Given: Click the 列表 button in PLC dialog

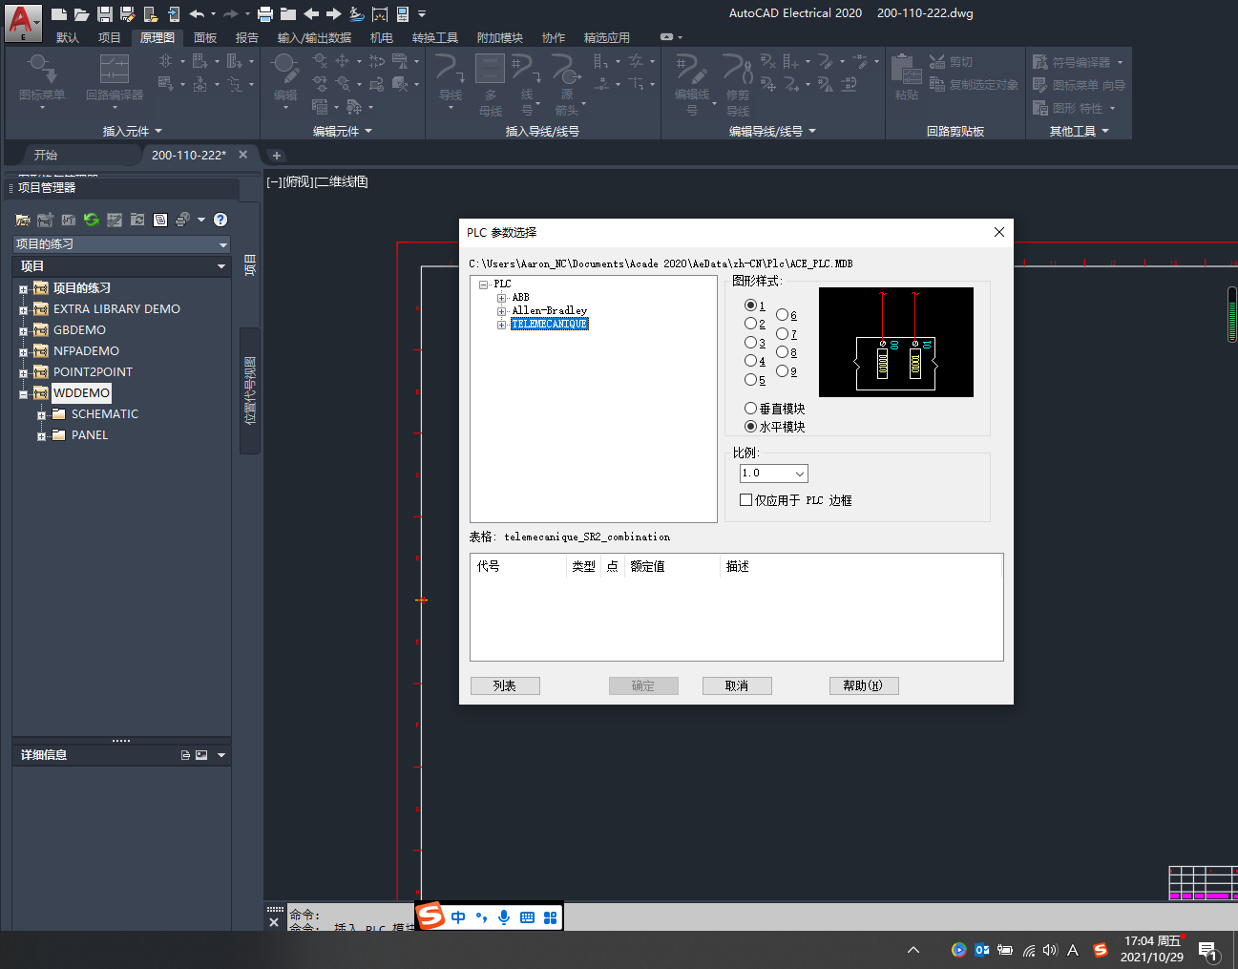Looking at the screenshot, I should coord(505,685).
